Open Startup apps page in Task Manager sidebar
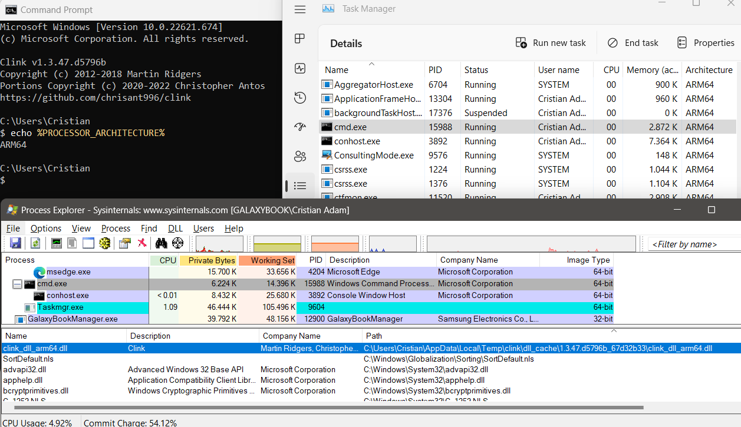 pyautogui.click(x=300, y=127)
